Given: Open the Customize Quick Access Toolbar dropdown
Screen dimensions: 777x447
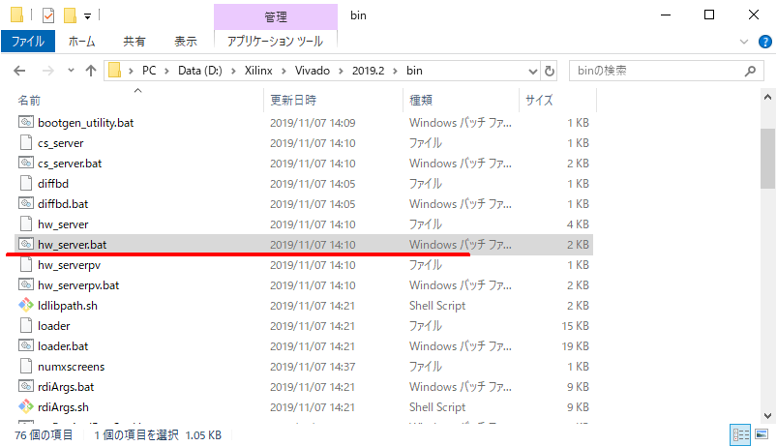Looking at the screenshot, I should click(87, 16).
